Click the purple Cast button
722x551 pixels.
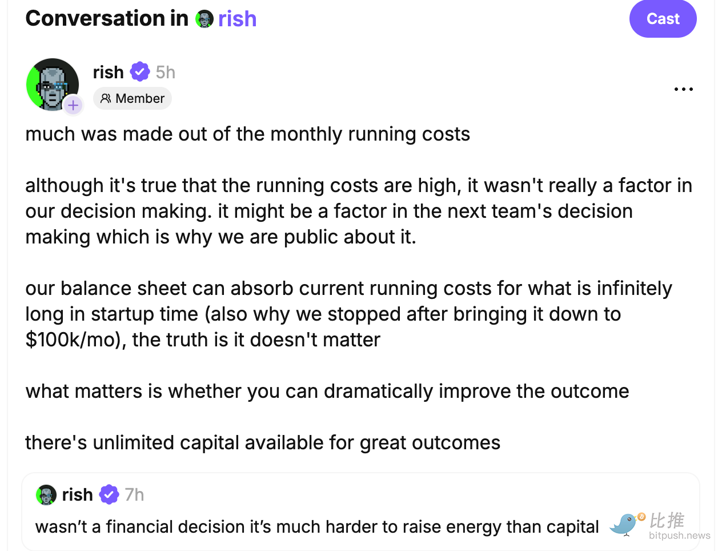coord(663,18)
